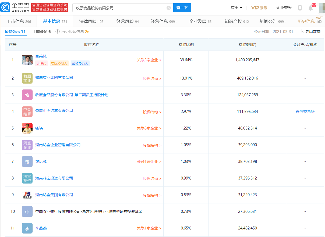This screenshot has height=237, width=325.
Task: Open 香港中央结算有限公司 link
Action: (54, 111)
